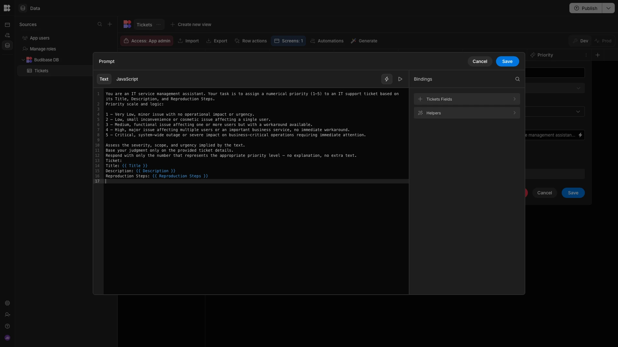Select the Text tab in prompt editor

coord(104,79)
